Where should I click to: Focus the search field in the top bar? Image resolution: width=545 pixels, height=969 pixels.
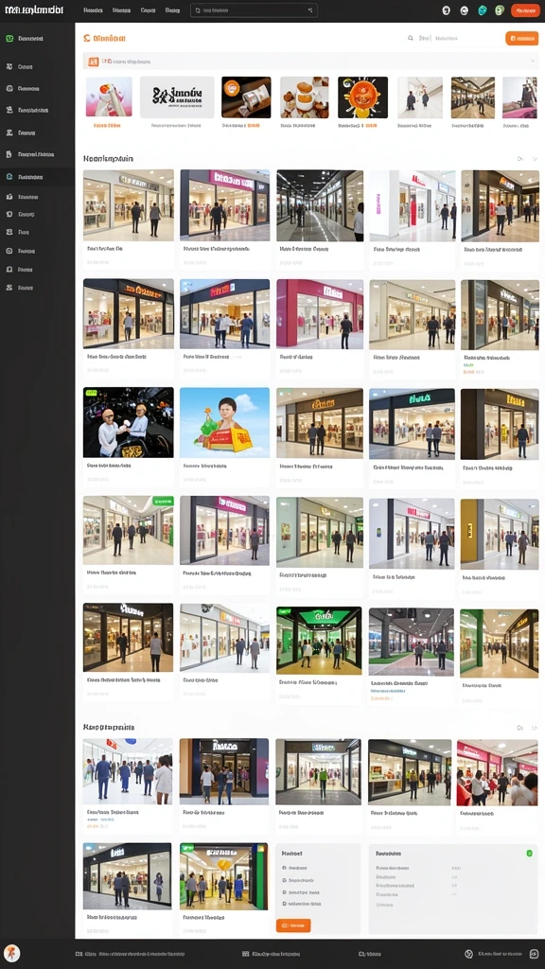(x=254, y=9)
